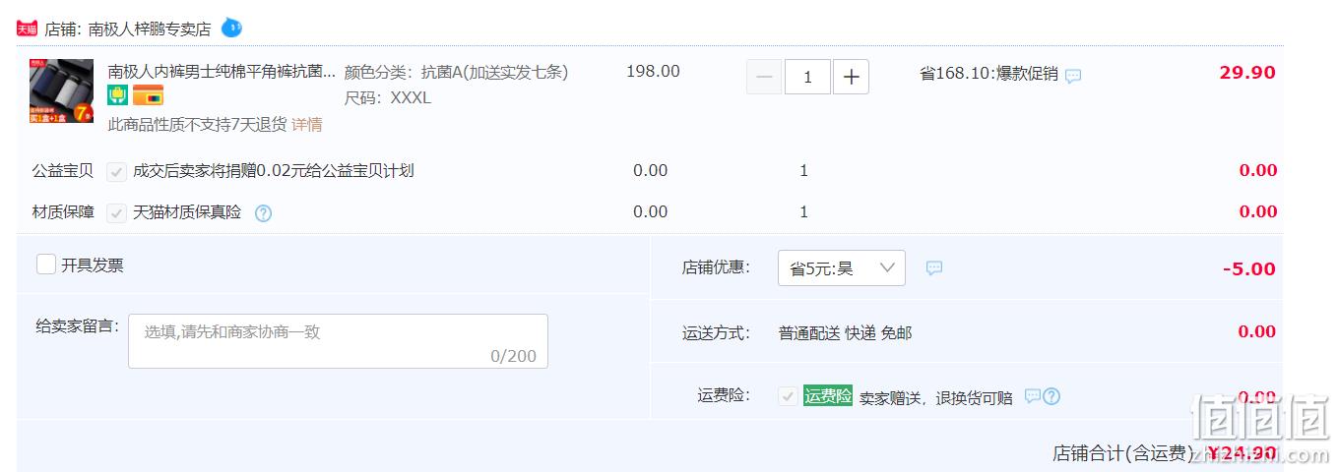1338x472 pixels.
Task: Click the orange card icon under product title
Action: [148, 95]
